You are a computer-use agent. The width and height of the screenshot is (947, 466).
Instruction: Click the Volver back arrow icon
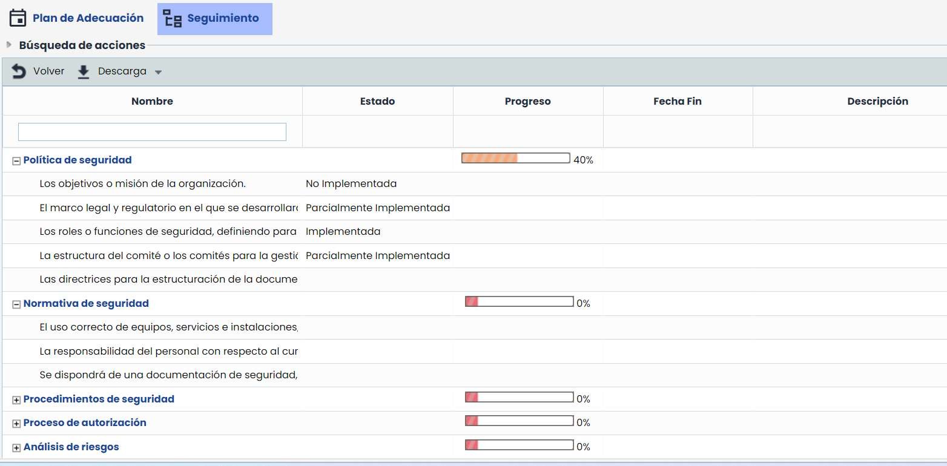tap(19, 71)
